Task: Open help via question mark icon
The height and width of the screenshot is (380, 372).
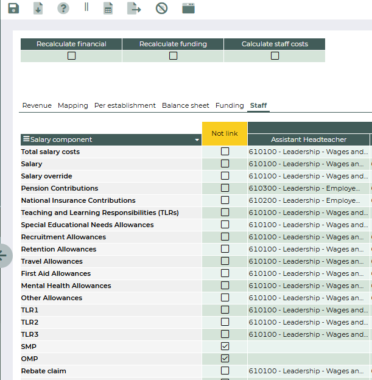Action: 63,9
